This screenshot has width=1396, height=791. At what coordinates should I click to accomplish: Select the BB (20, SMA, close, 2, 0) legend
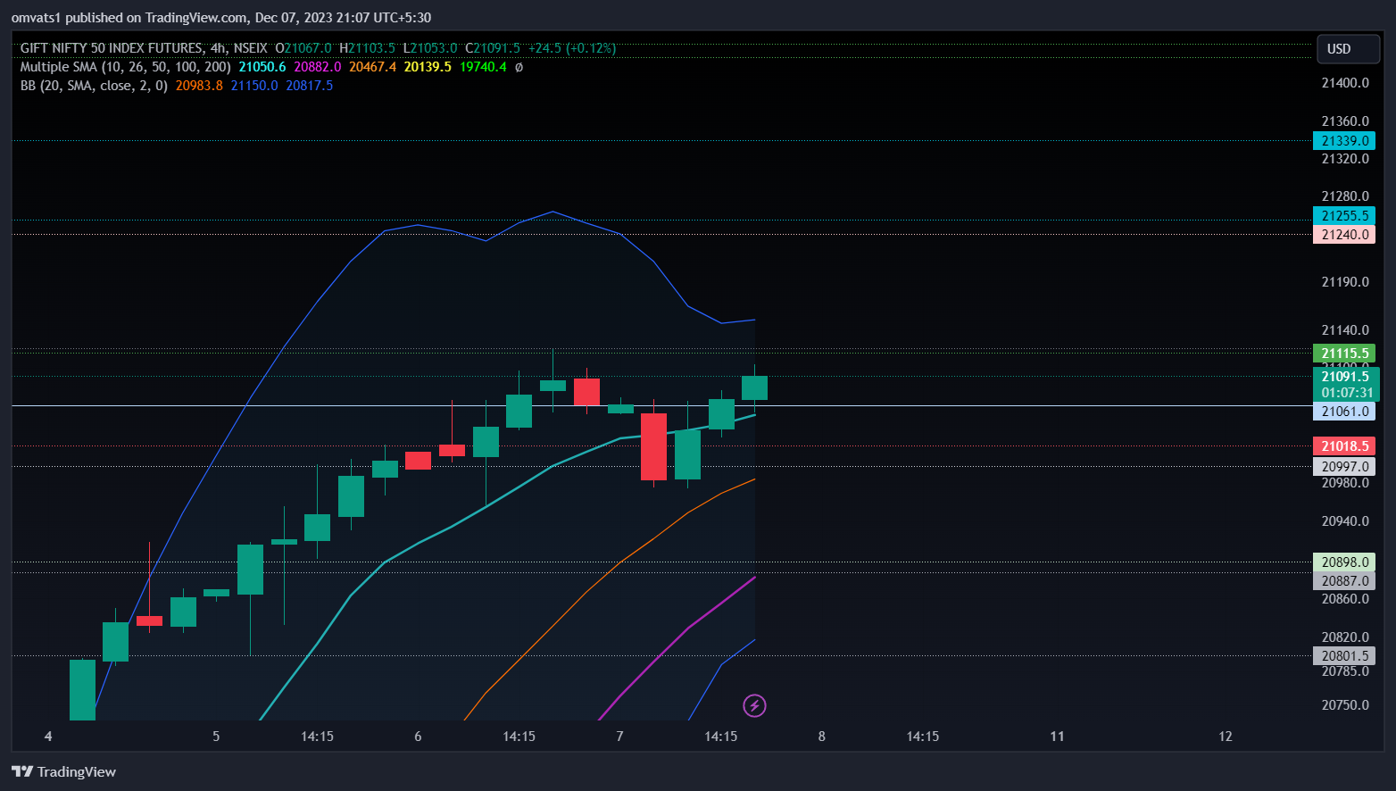click(94, 86)
